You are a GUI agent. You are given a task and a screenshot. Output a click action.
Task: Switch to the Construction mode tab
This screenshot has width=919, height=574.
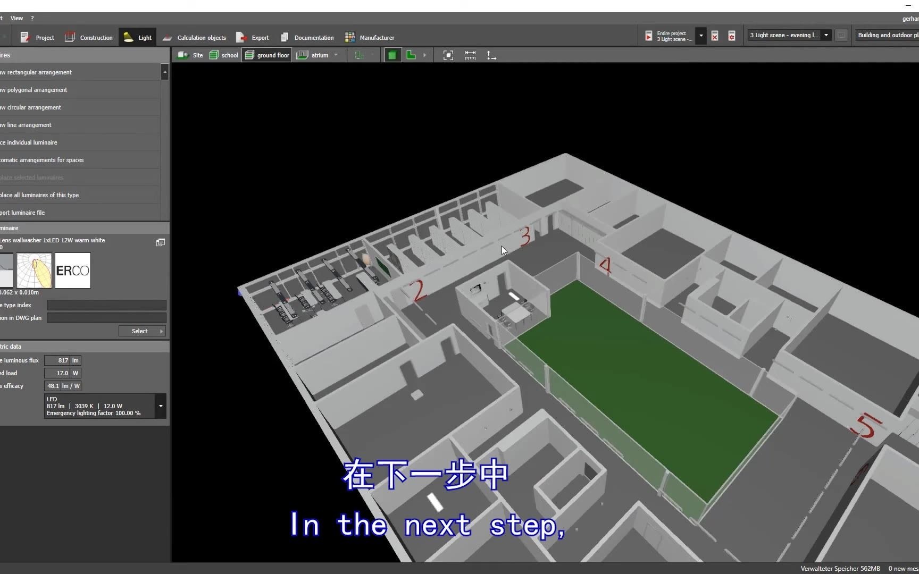coord(89,37)
